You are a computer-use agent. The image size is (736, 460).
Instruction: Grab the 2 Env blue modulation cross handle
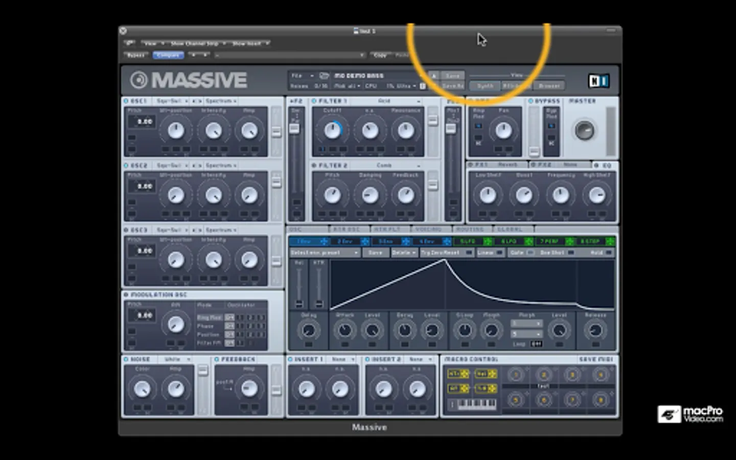coord(365,241)
